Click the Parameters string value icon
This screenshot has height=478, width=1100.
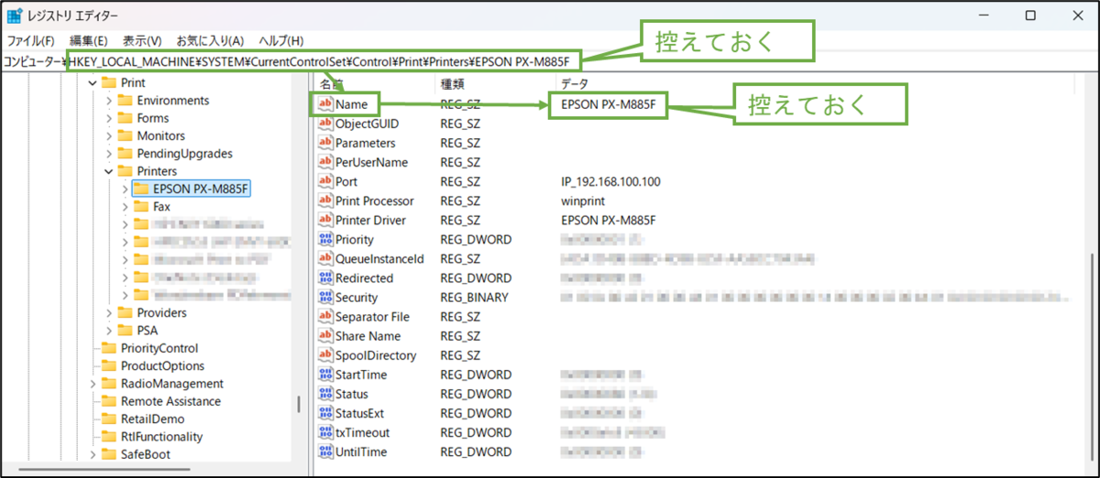click(325, 143)
